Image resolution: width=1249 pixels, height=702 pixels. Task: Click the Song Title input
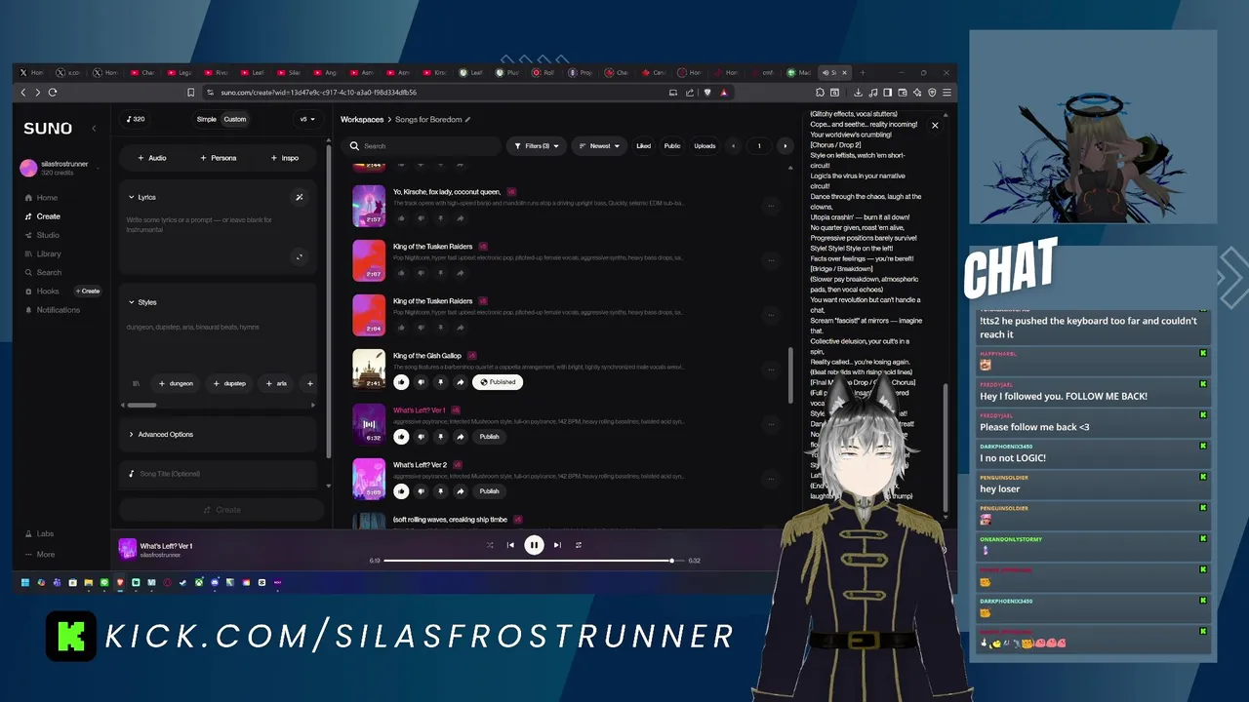coord(219,474)
